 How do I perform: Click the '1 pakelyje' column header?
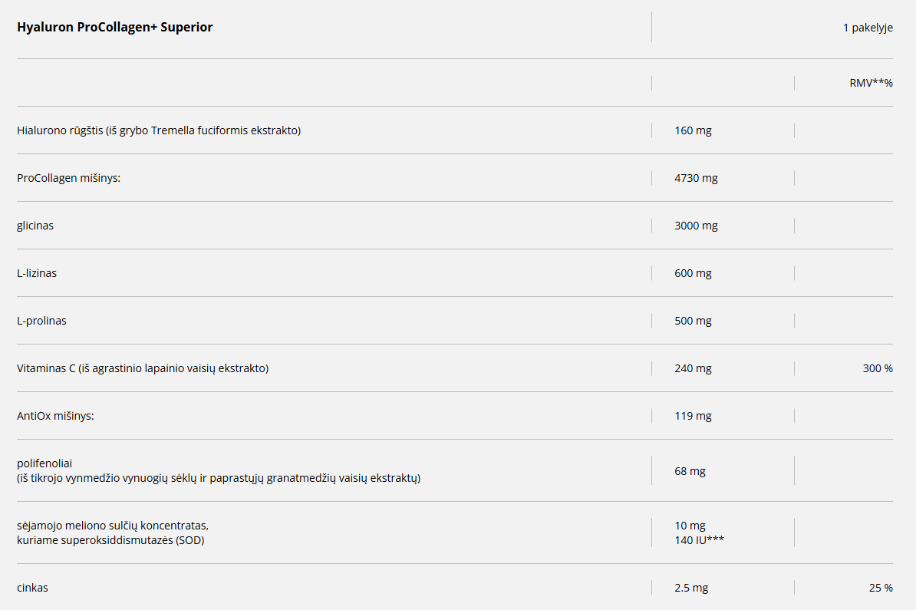pos(867,28)
